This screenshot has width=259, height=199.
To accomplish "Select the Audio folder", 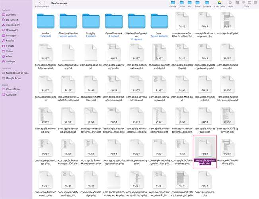I will [45, 21].
